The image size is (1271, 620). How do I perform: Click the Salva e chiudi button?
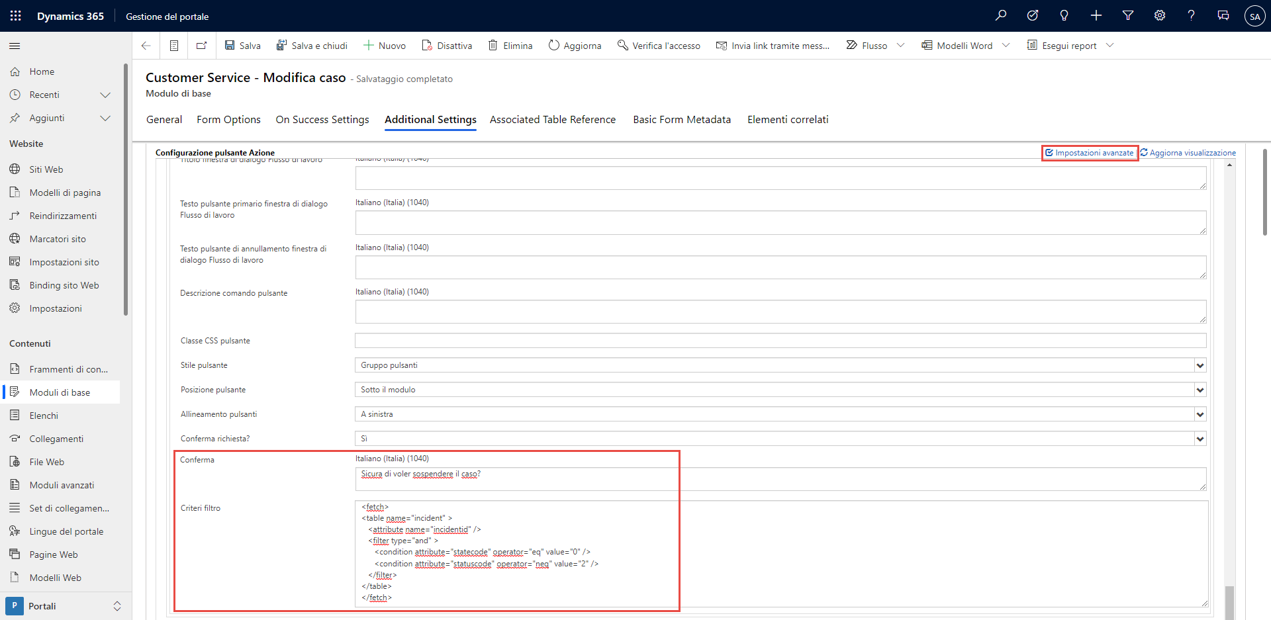(x=312, y=46)
